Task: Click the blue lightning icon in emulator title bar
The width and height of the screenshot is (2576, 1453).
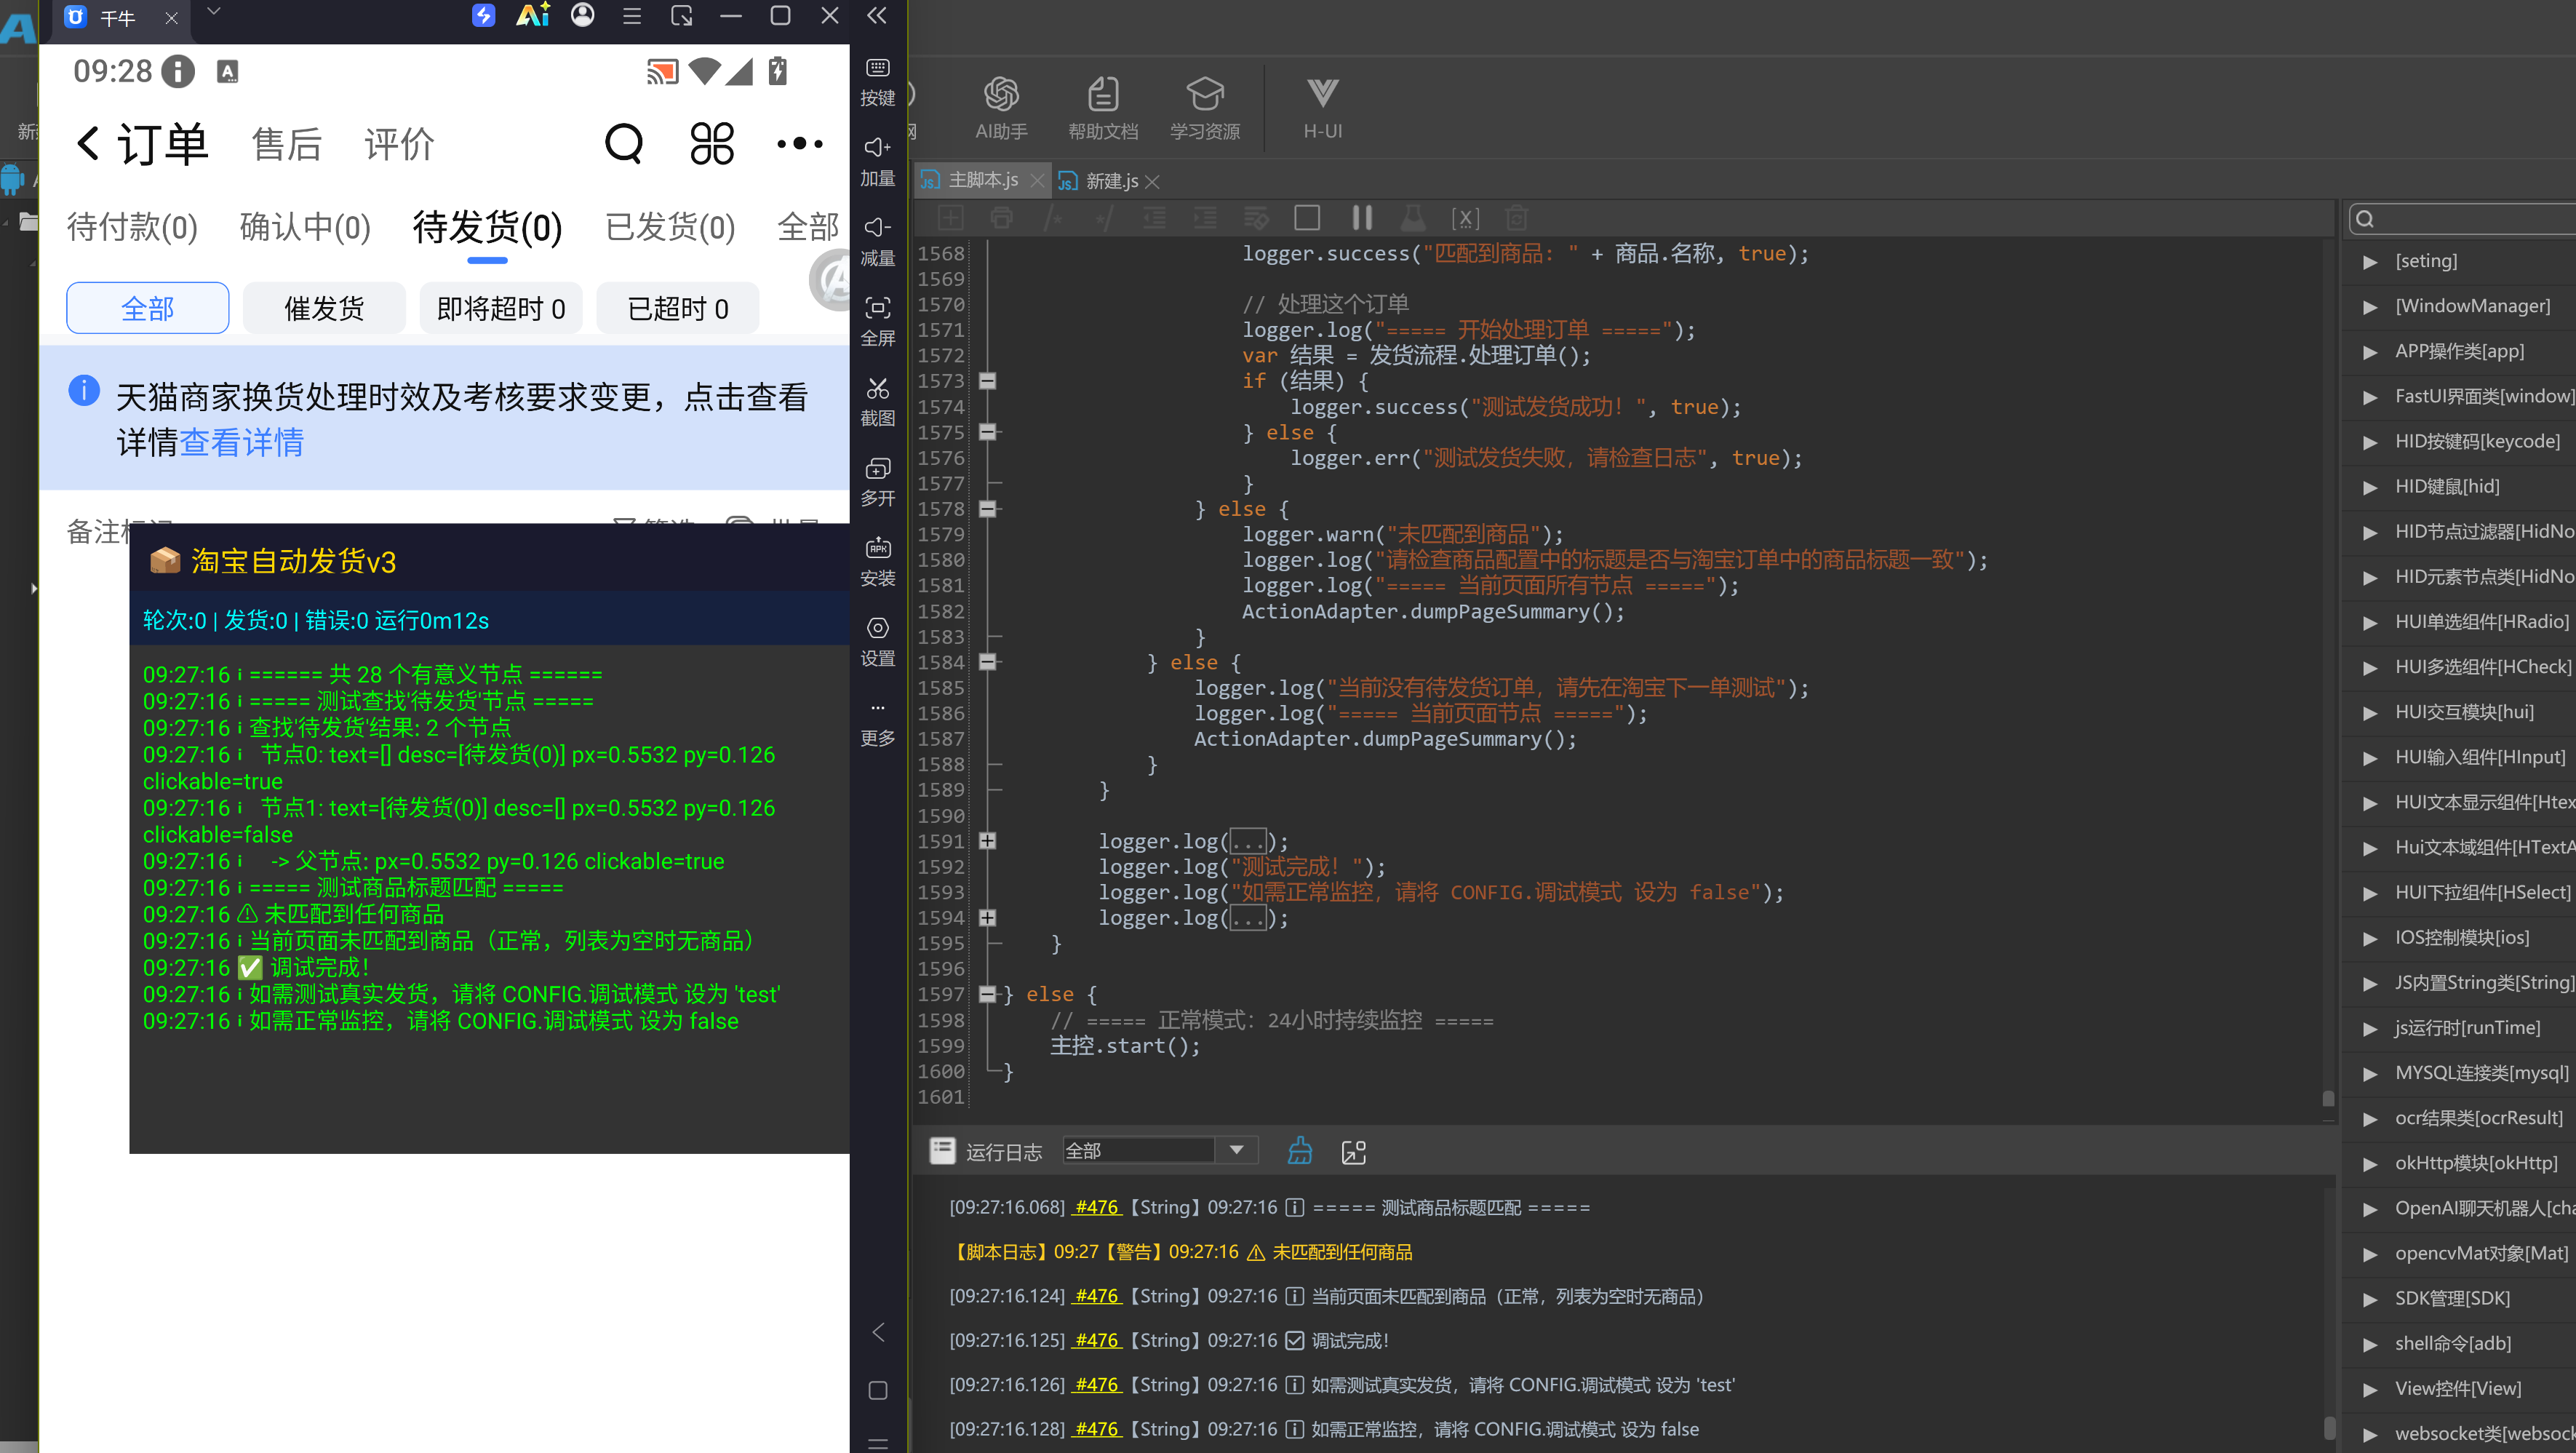Action: tap(483, 15)
